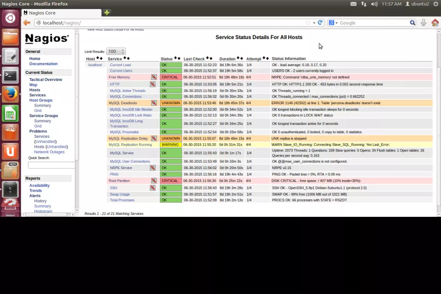Open the Total Processes service link
This screenshot has width=441, height=294.
click(122, 200)
